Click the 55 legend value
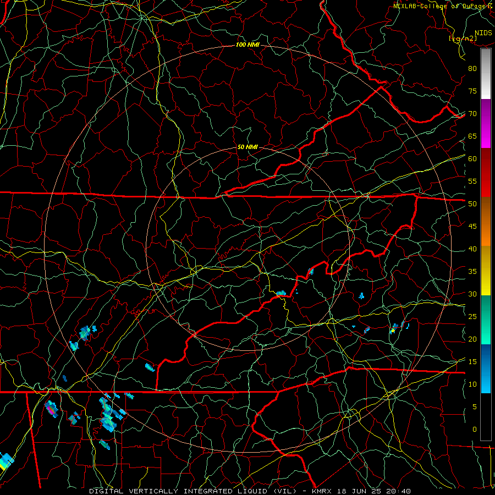 click(472, 182)
